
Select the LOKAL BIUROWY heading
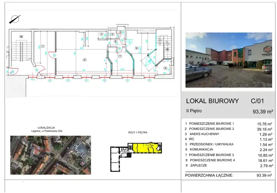pyautogui.click(x=212, y=101)
